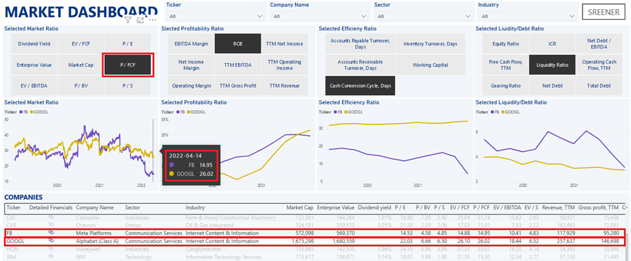Screen dimensions: 631x261
Task: Select the Working Capital efficiency tile
Action: tap(430, 65)
